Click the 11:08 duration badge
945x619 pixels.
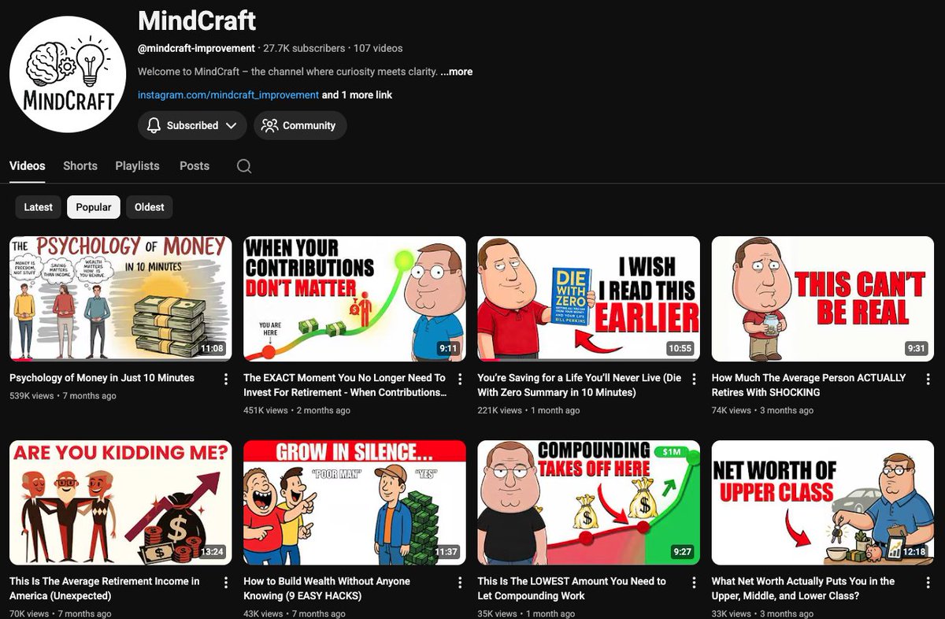coord(213,349)
